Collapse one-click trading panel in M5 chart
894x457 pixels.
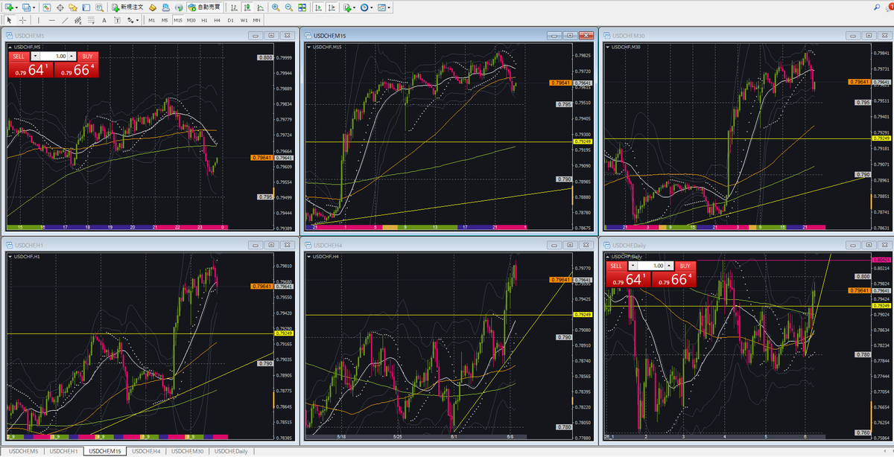(x=8, y=47)
